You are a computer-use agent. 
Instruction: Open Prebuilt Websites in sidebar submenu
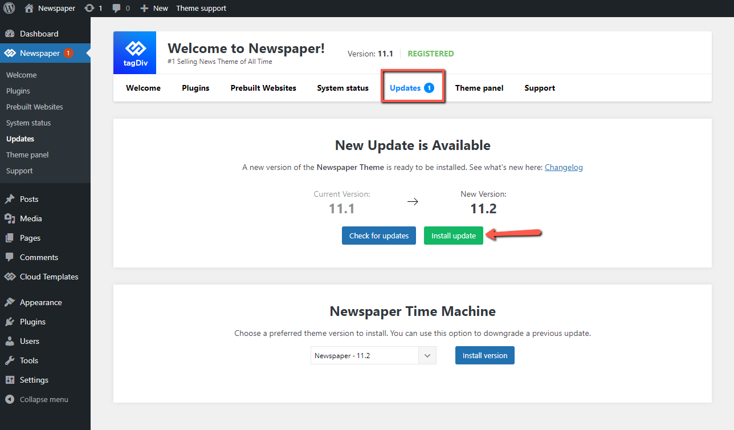coord(35,107)
